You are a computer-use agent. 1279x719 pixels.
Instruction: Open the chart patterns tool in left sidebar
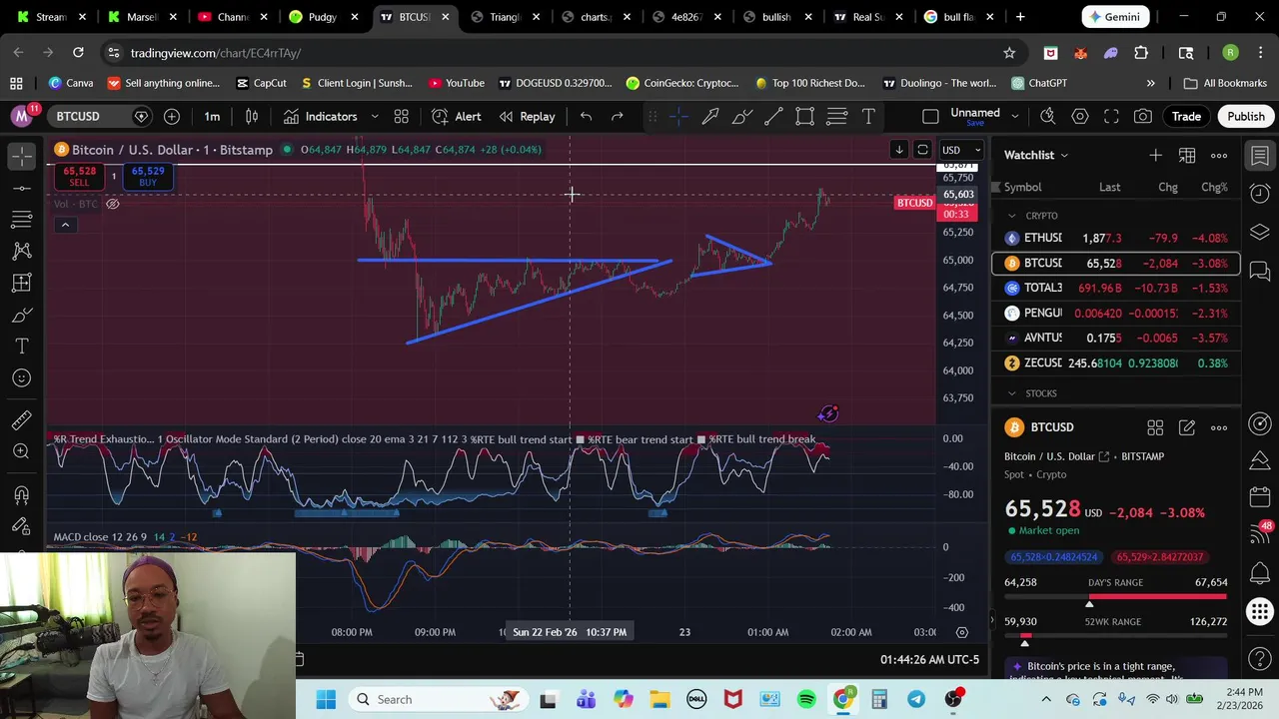click(21, 251)
